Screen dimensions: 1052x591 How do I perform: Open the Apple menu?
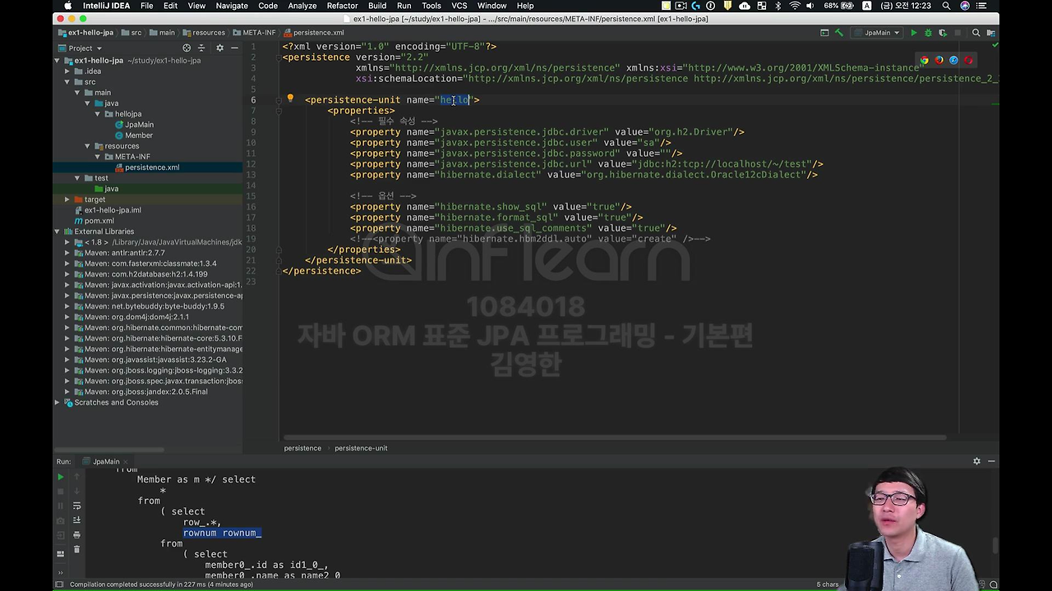point(67,6)
